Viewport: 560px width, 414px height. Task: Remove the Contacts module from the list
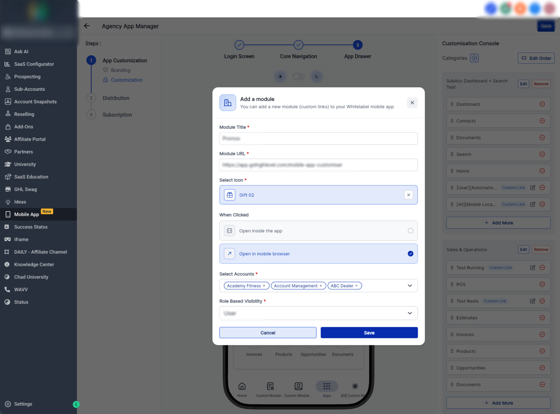[x=542, y=121]
